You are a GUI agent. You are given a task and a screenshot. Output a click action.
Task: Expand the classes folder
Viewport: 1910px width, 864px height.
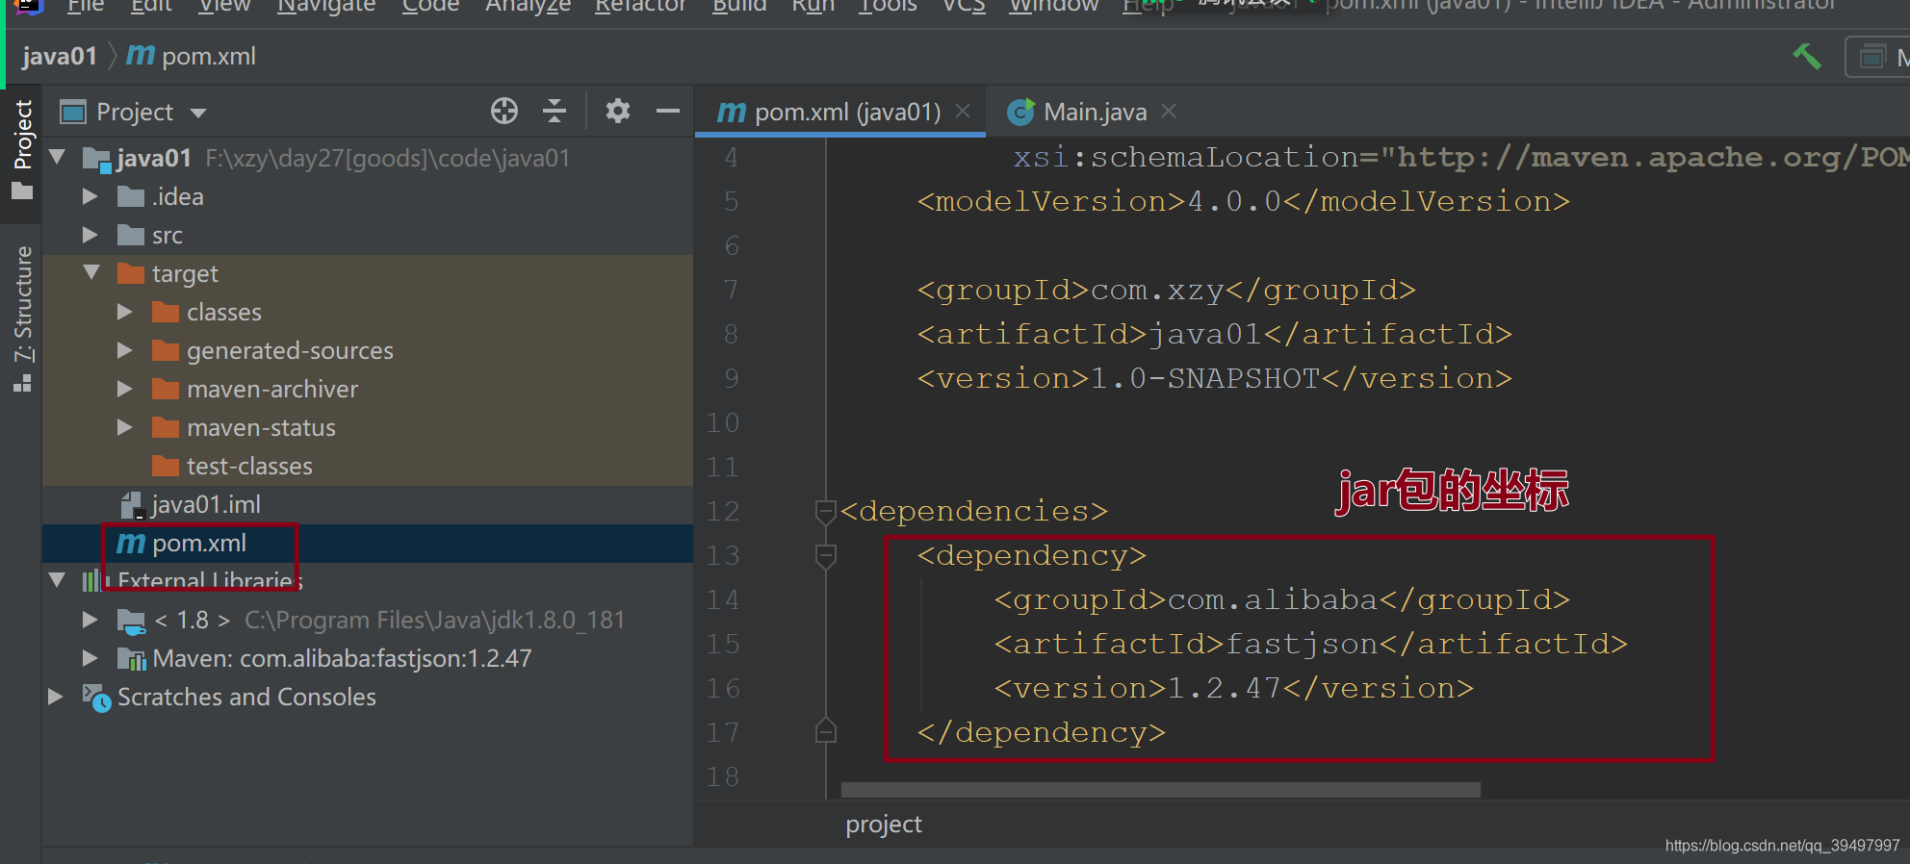[125, 312]
